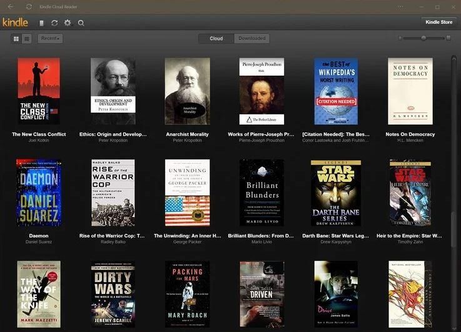Click title text 'The New Class Conflict'
The width and height of the screenshot is (461, 332).
point(39,134)
